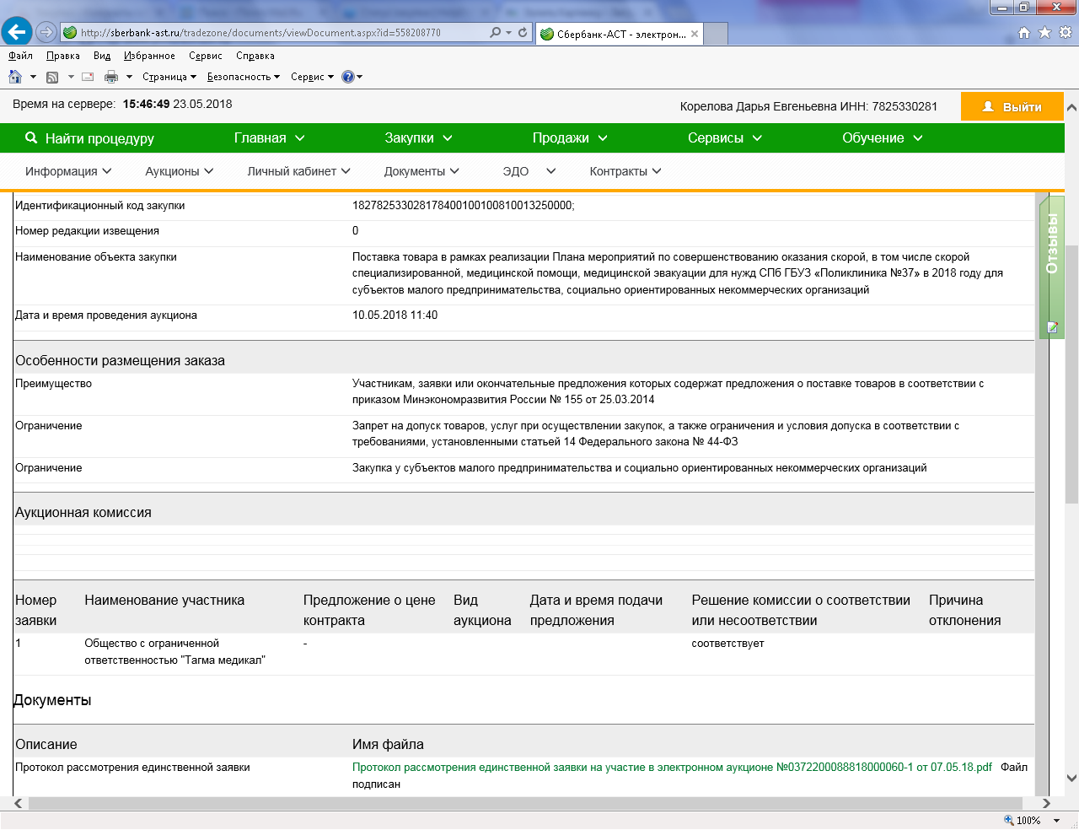Click scroll left arrow of horizontal scrollbar
This screenshot has width=1079, height=830.
pyautogui.click(x=19, y=803)
